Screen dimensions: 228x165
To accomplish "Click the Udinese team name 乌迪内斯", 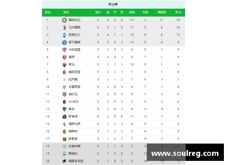I will 74,146.
